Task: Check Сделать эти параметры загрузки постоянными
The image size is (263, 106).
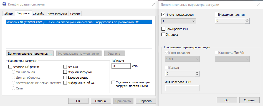Action: [x=113, y=83]
